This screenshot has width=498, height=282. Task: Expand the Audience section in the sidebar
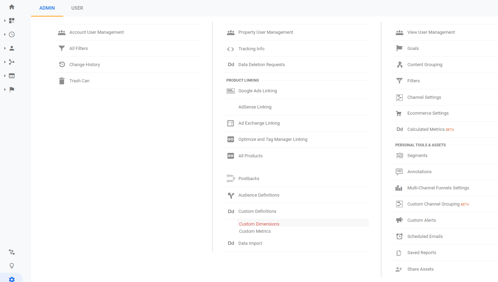5,48
